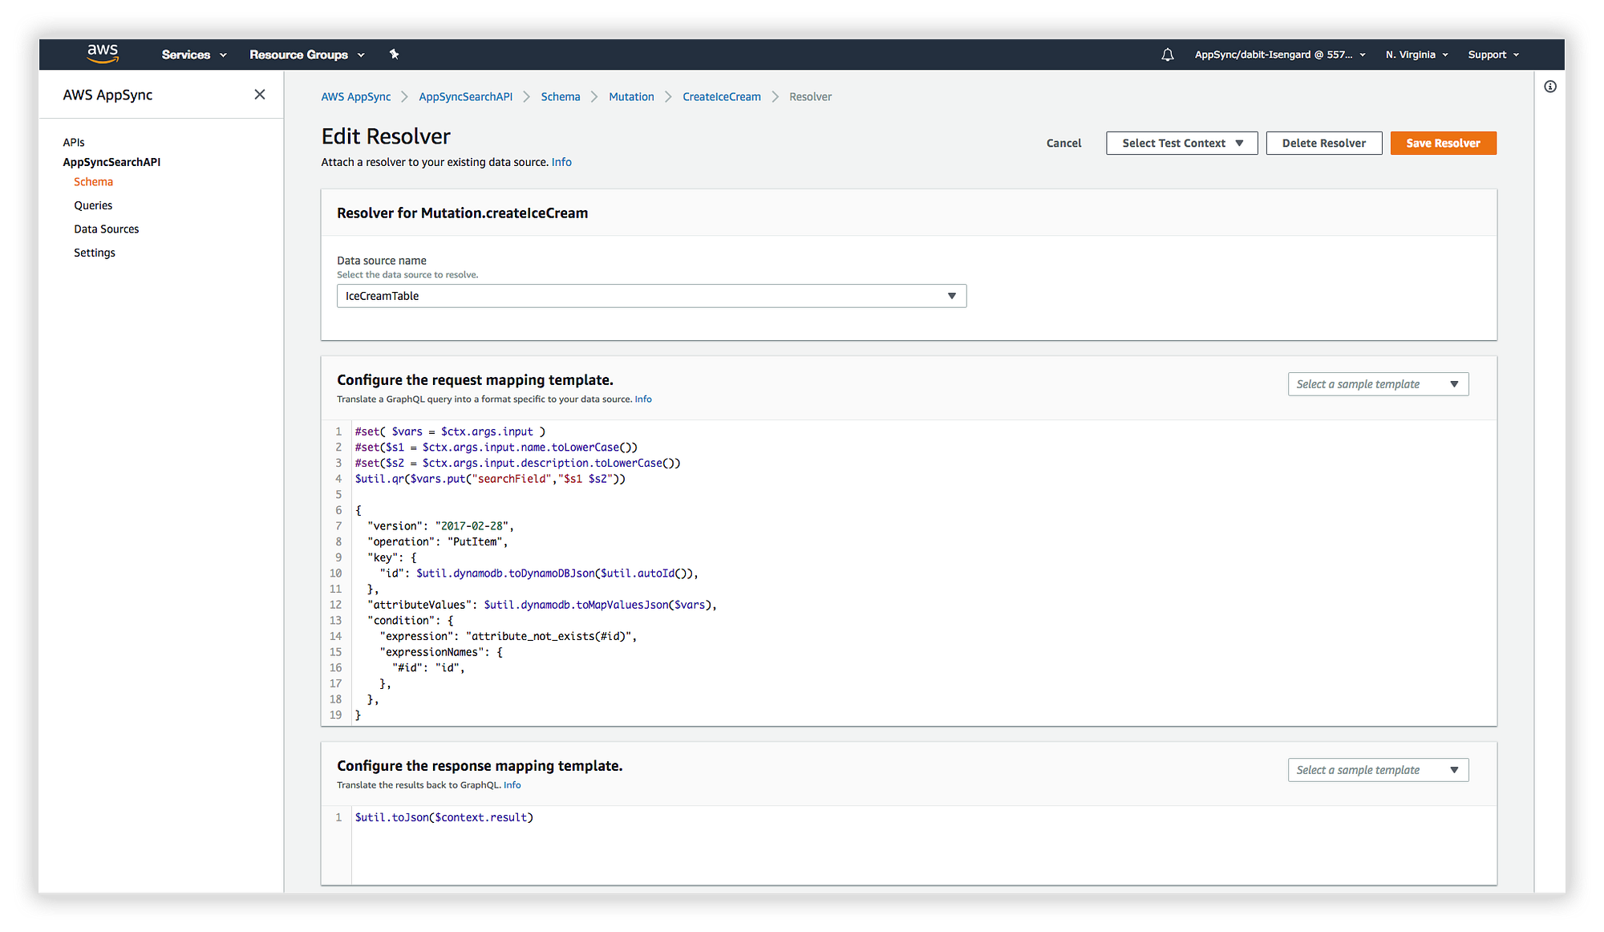1604x932 pixels.
Task: Click the Save Resolver button
Action: [x=1442, y=144]
